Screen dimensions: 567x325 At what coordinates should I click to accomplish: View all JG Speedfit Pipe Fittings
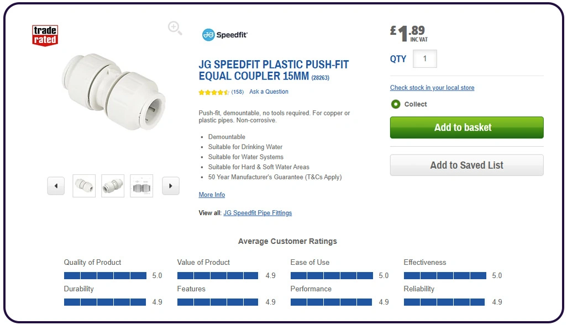pyautogui.click(x=258, y=212)
